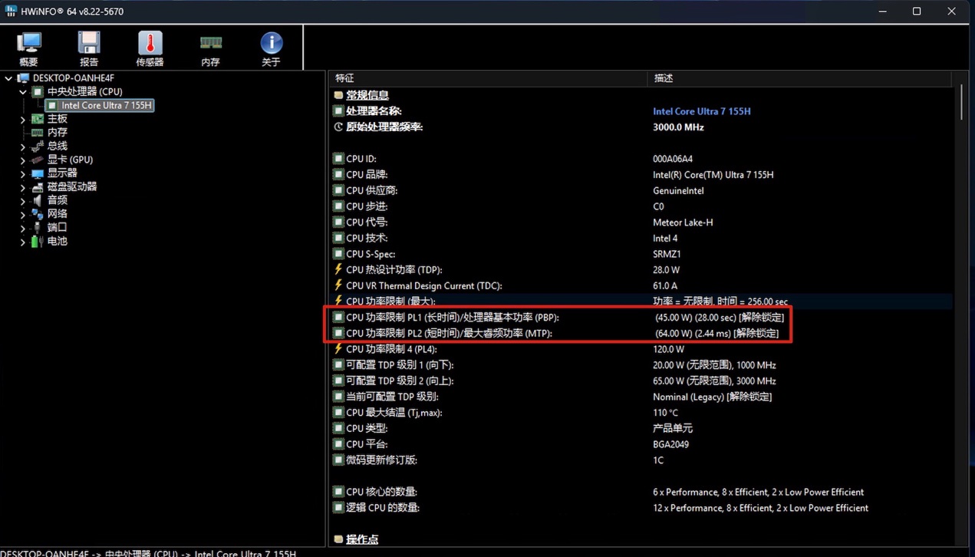
Task: Click the 显示器 monitor tree icon
Action: coord(38,173)
